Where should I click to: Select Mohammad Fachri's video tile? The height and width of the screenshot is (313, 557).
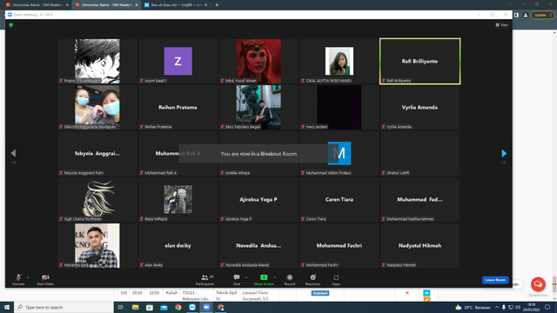pos(339,245)
